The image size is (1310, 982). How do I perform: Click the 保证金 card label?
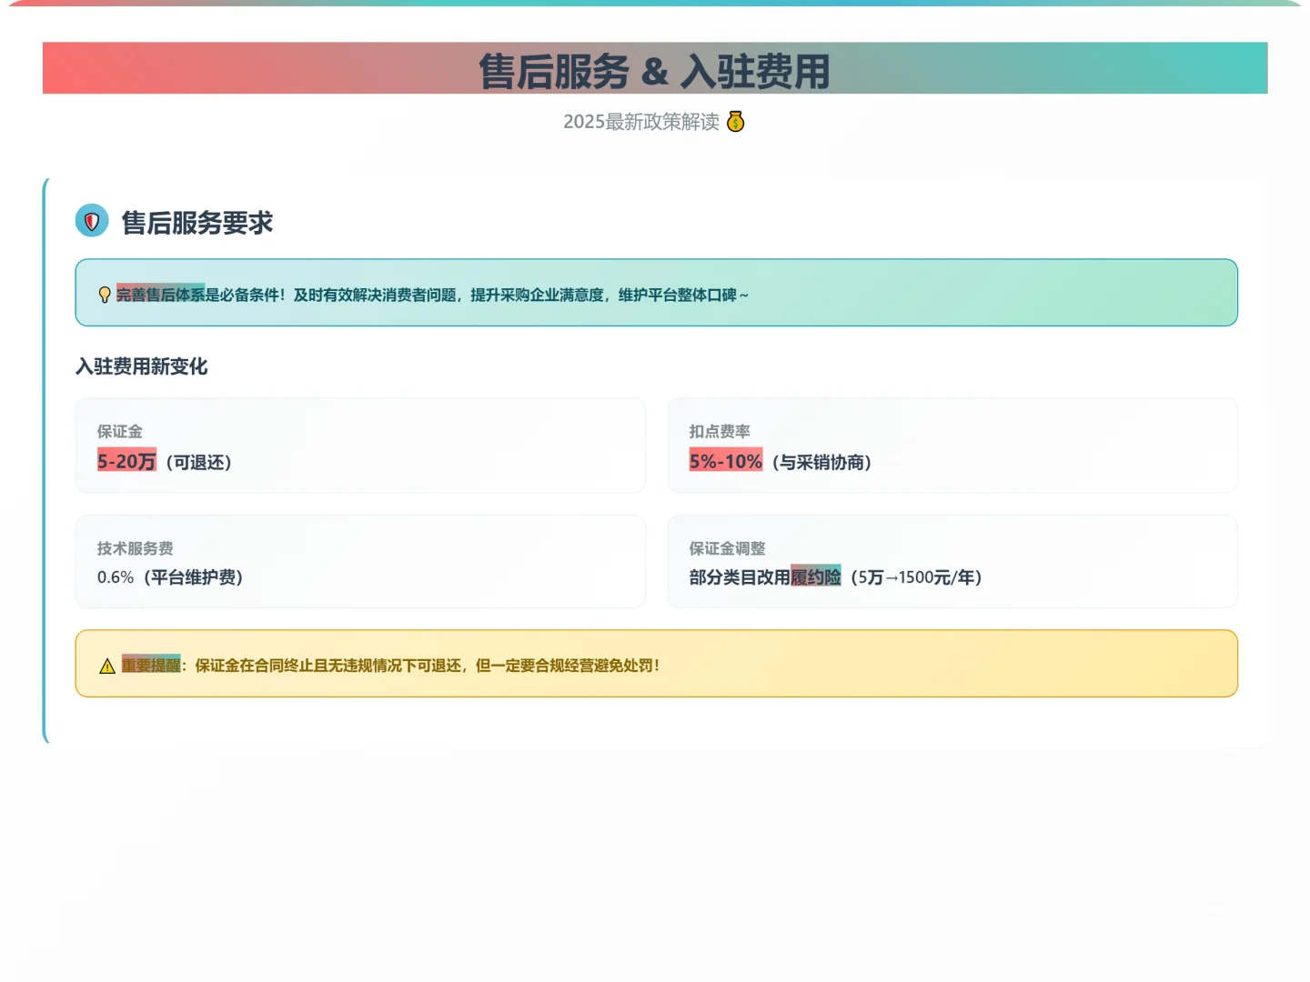(x=120, y=431)
